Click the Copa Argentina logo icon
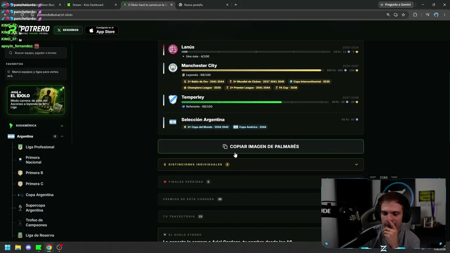Image resolution: width=450 pixels, height=253 pixels. coord(20,195)
